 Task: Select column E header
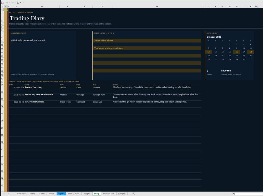(68, 7)
